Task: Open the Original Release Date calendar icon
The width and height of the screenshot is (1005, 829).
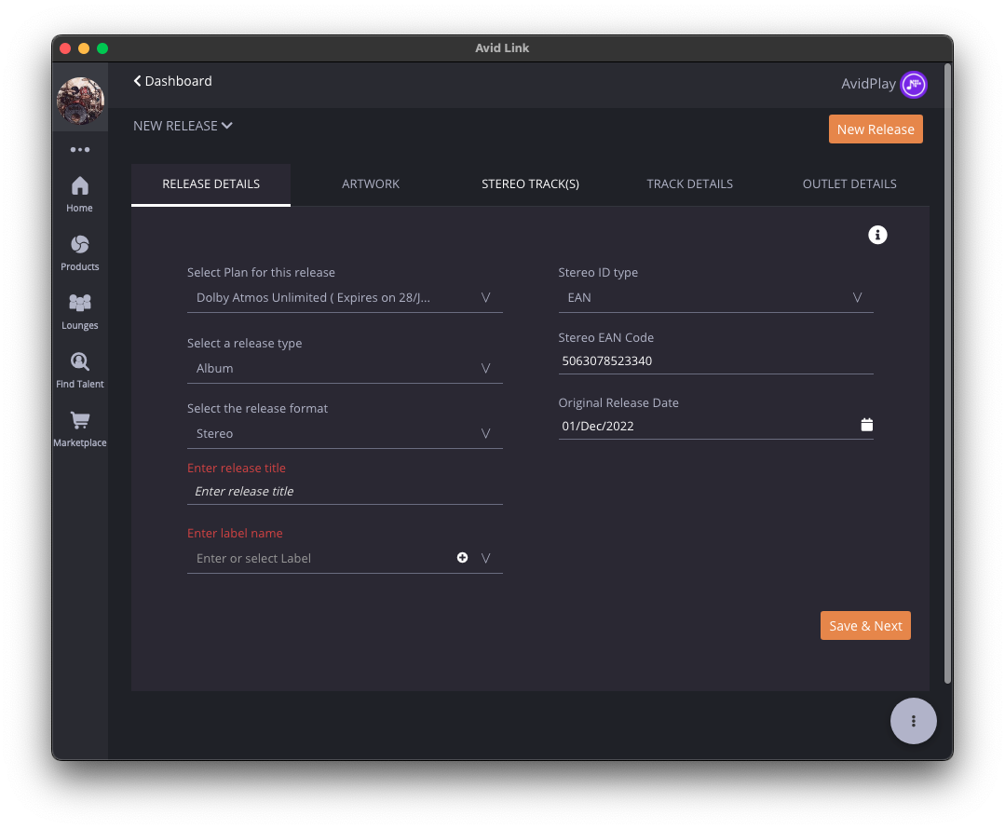Action: coord(867,424)
